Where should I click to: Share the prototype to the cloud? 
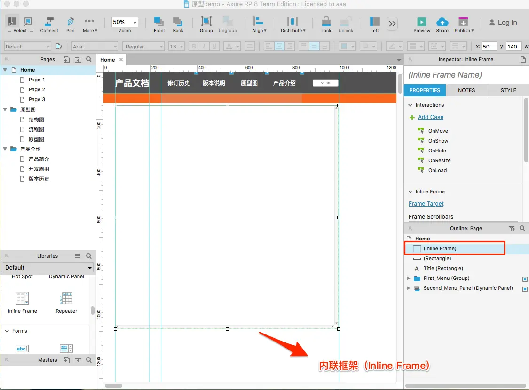click(442, 24)
